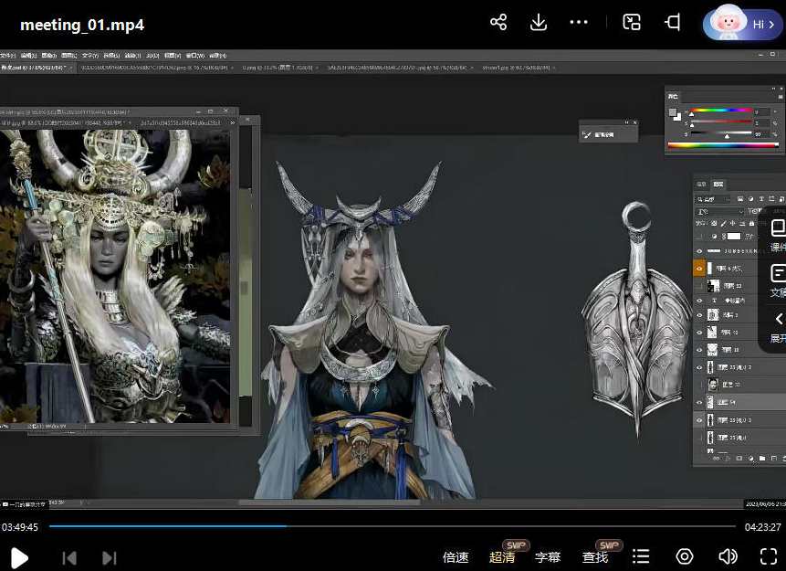Skip to the previous video
786x571 pixels.
tap(69, 557)
